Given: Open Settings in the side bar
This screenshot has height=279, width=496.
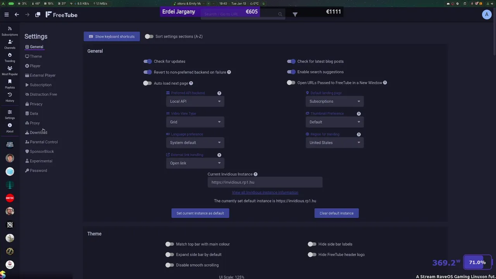Looking at the screenshot, I should click(10, 114).
